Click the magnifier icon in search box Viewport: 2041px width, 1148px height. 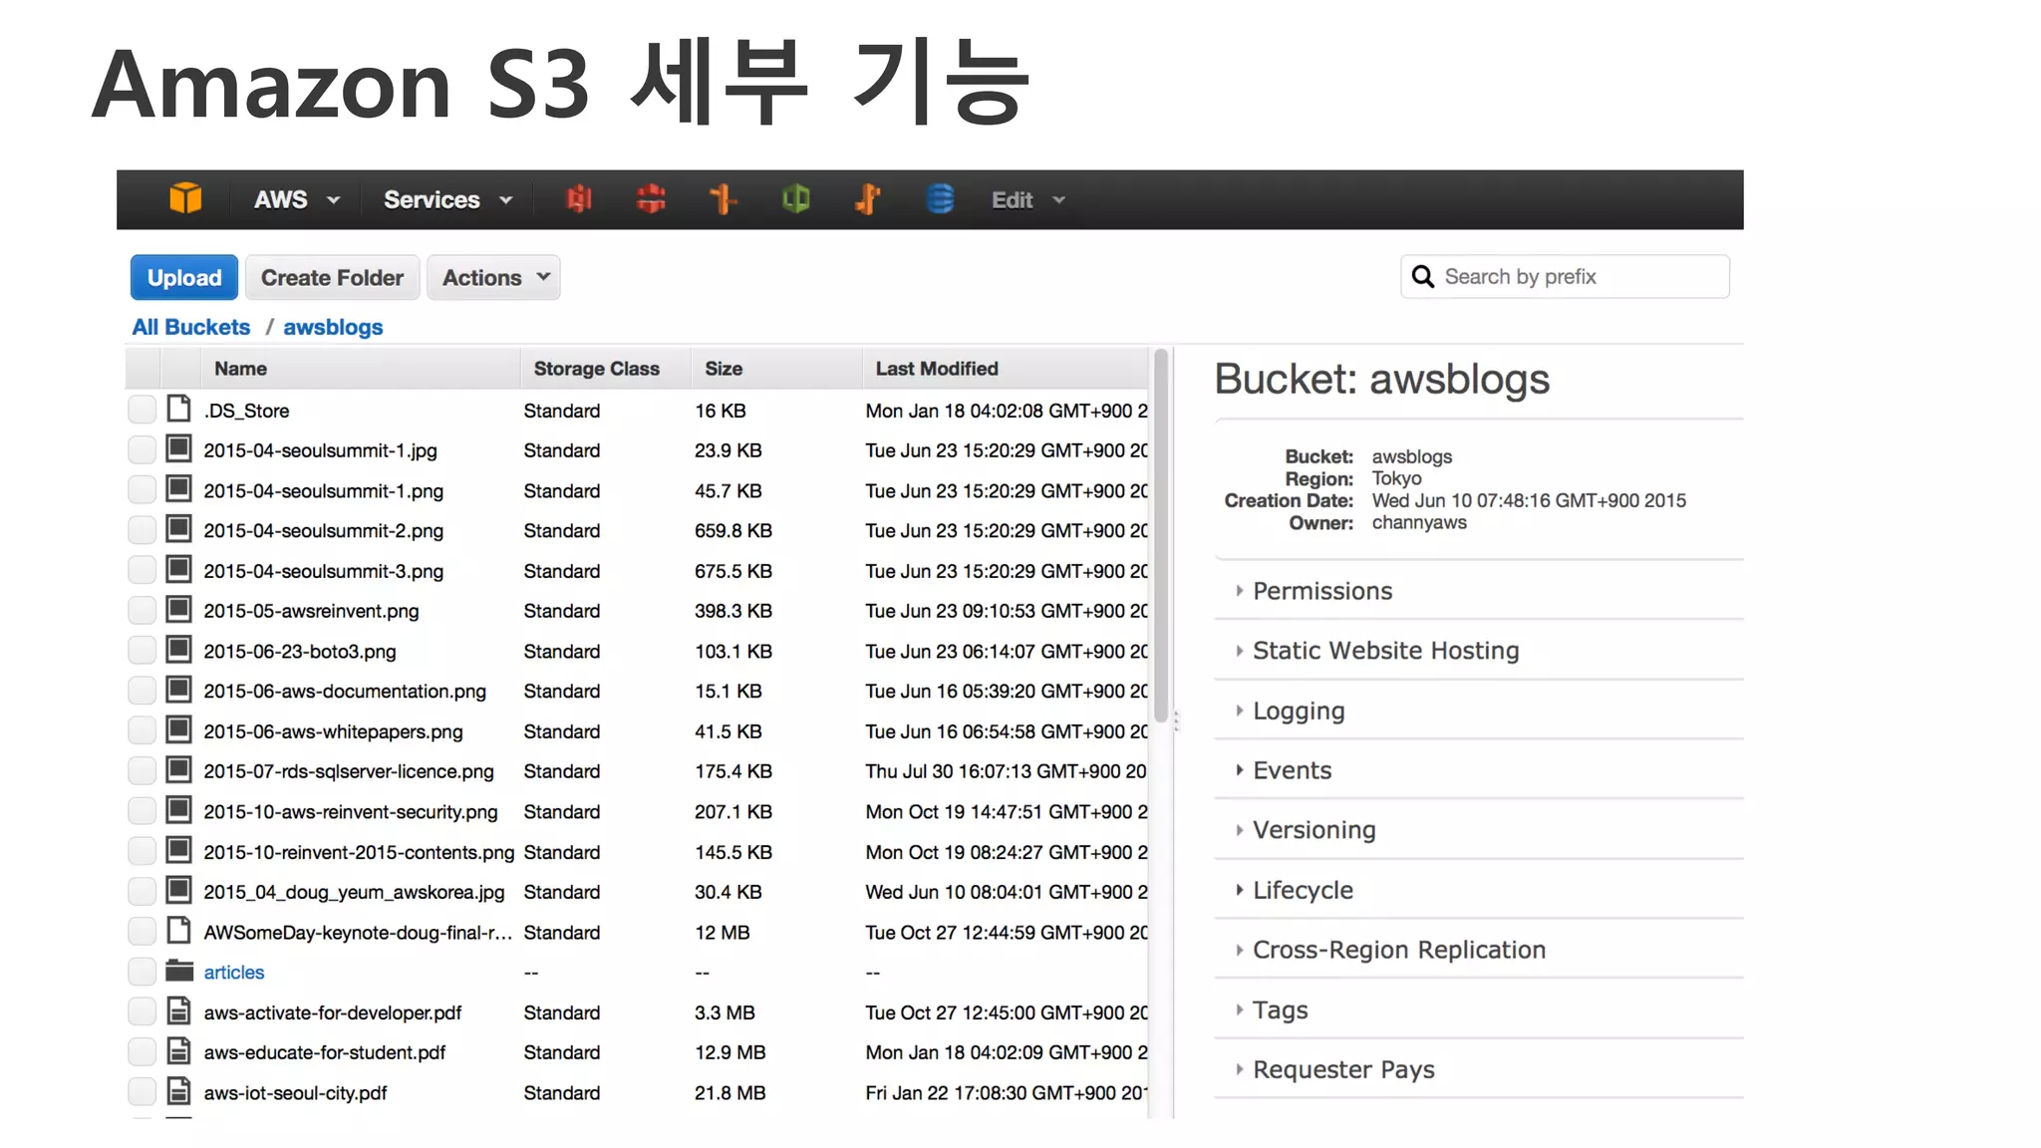(1423, 277)
